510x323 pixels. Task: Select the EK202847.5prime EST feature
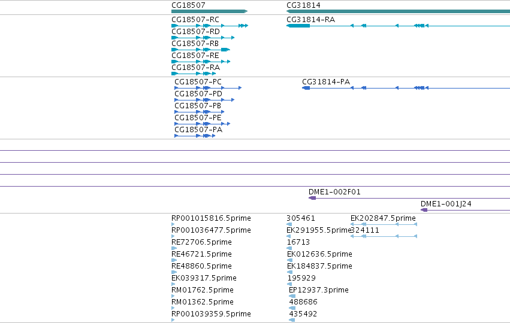point(384,224)
